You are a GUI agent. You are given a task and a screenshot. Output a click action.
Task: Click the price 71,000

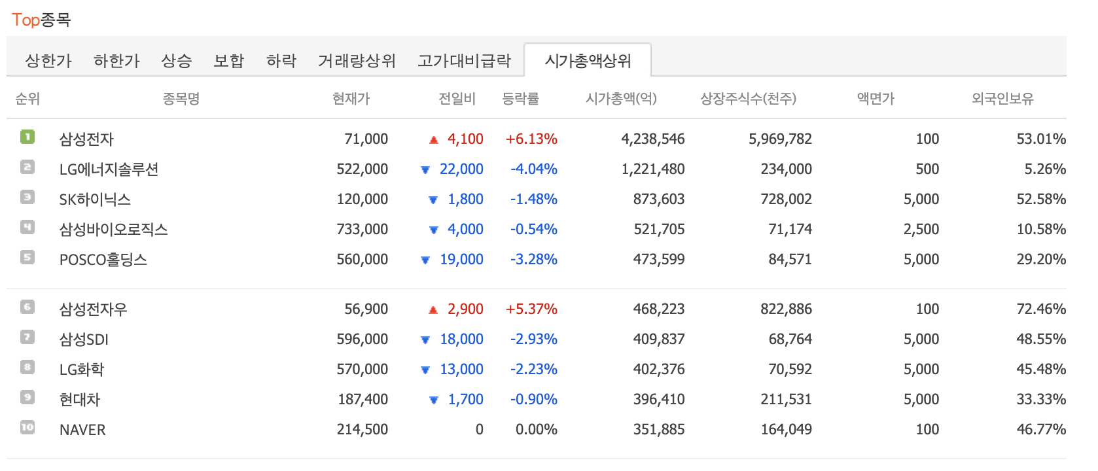(366, 139)
